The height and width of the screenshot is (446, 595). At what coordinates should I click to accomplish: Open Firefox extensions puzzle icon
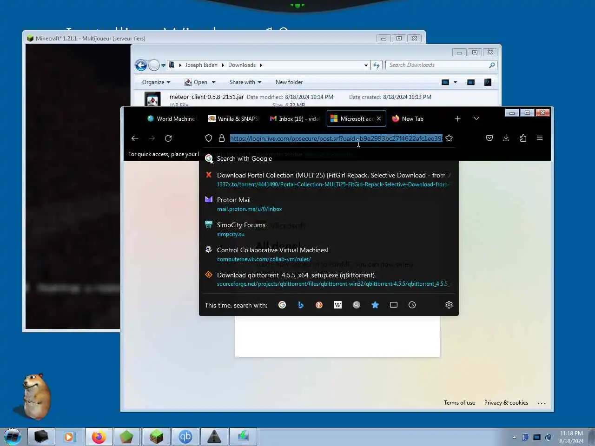[x=523, y=138]
